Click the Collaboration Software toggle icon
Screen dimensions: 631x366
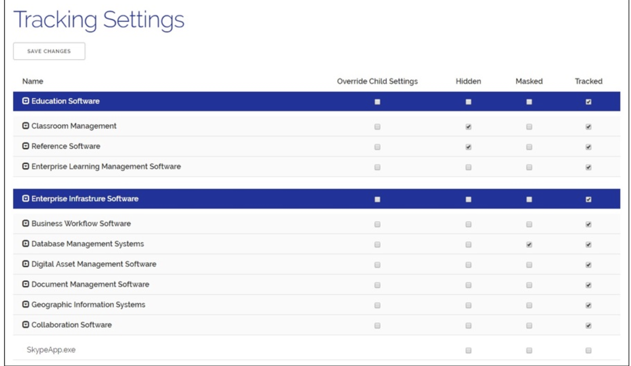[26, 325]
